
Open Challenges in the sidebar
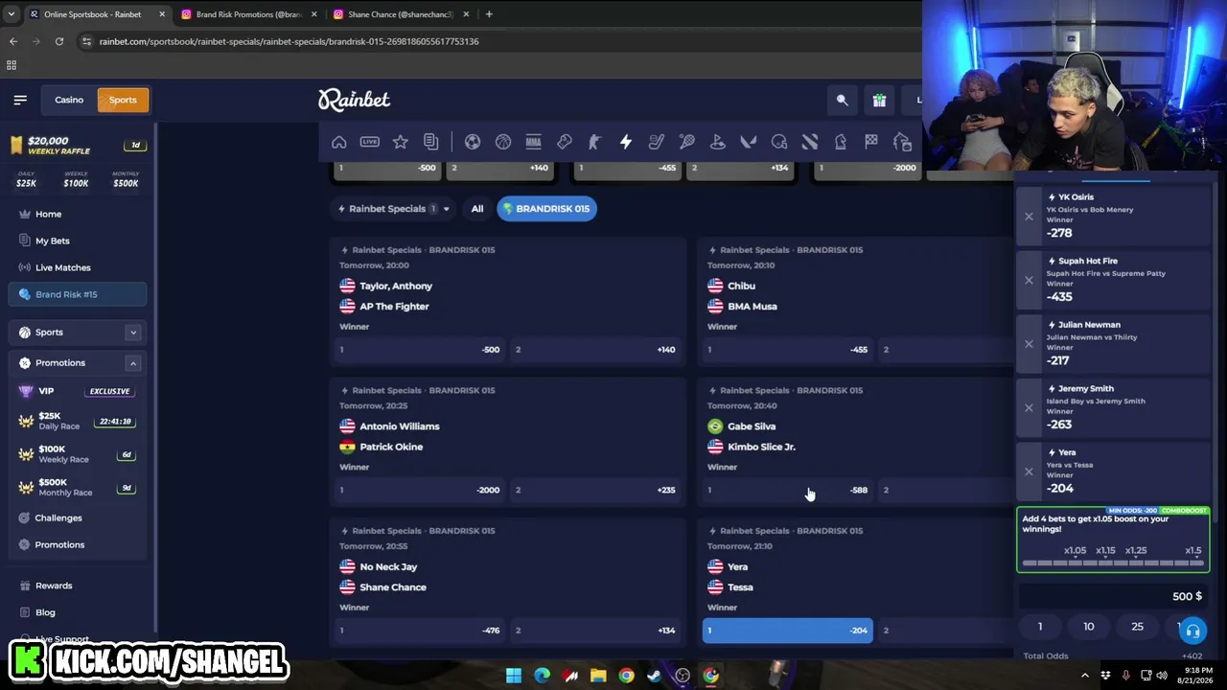click(77, 517)
